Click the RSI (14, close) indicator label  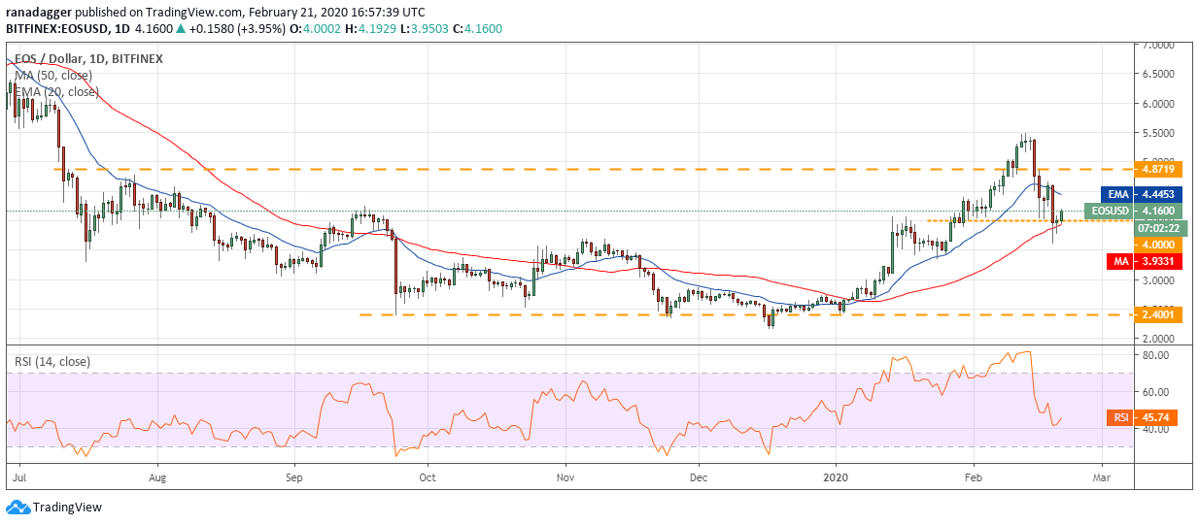pos(51,362)
